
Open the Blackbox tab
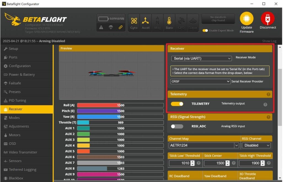click(26, 178)
